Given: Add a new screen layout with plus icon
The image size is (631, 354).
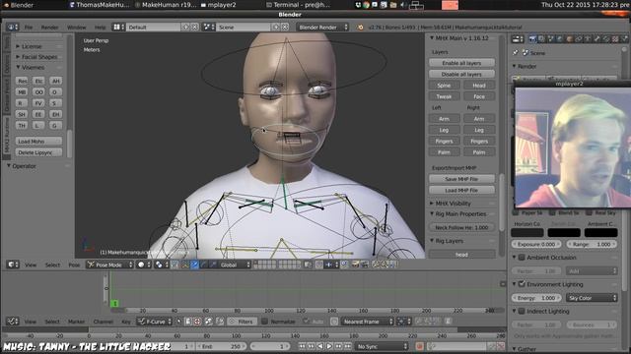Looking at the screenshot, I should point(185,27).
